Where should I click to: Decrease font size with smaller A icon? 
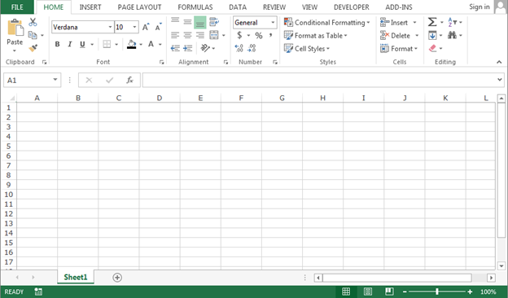click(158, 27)
